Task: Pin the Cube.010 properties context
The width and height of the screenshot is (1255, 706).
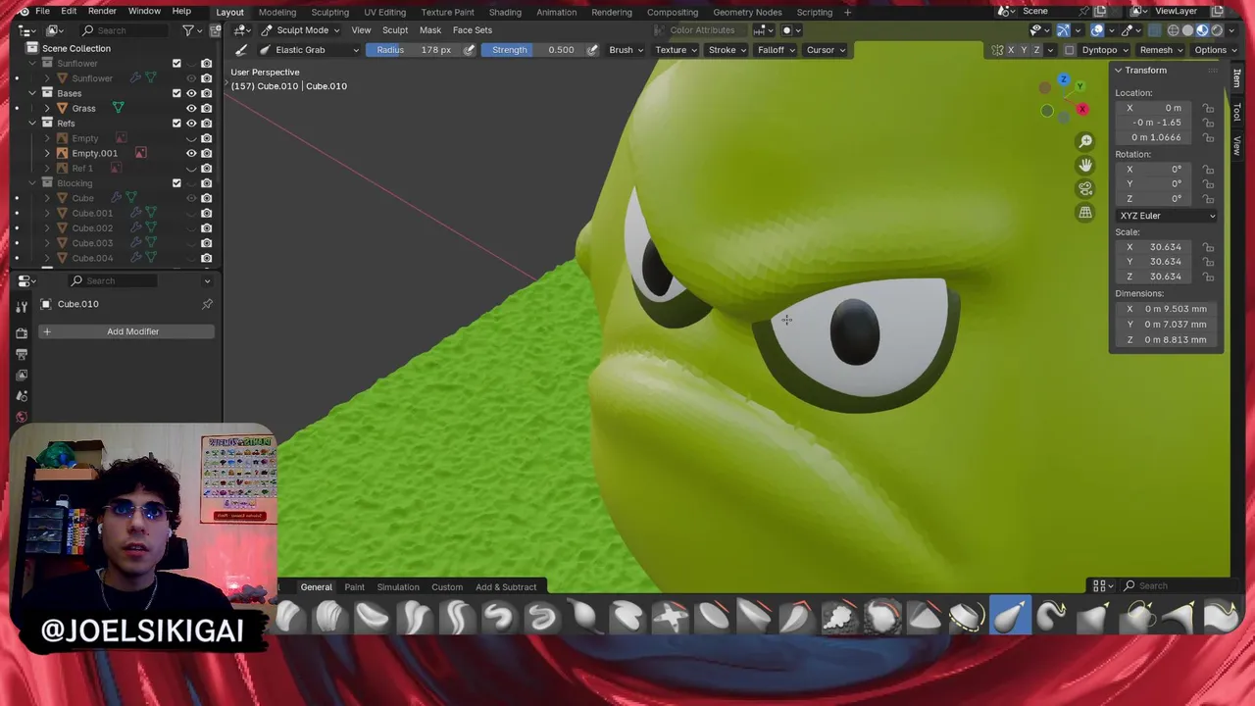Action: click(x=207, y=304)
